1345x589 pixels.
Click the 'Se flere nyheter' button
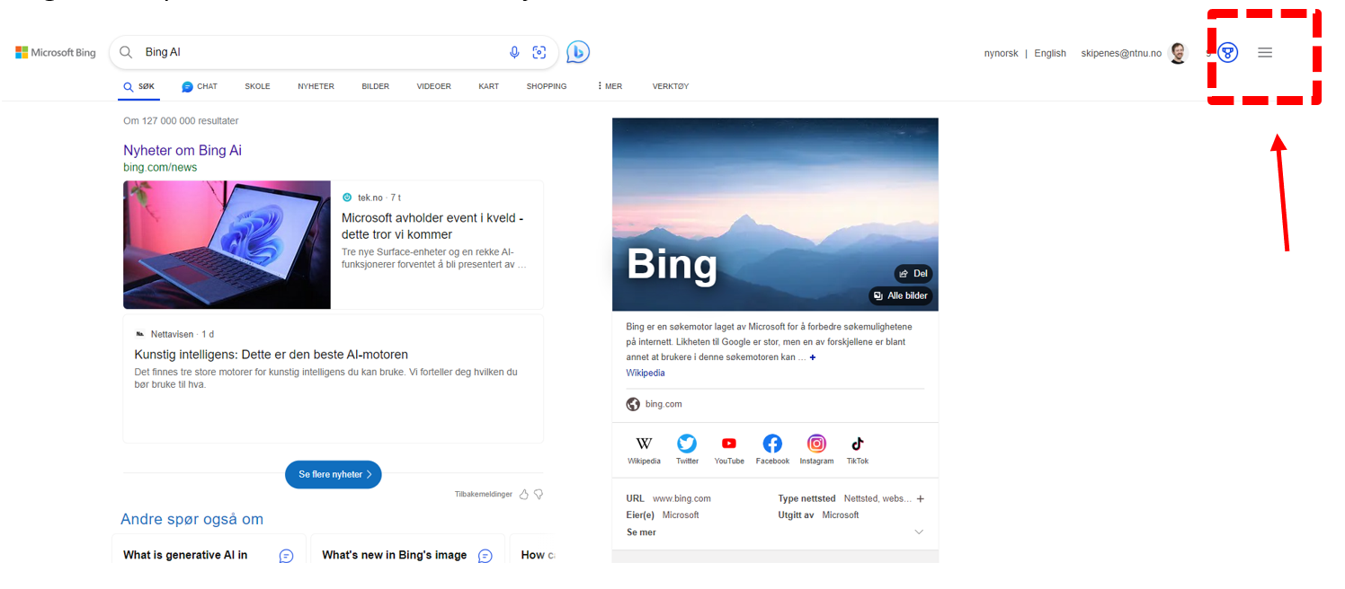(334, 474)
